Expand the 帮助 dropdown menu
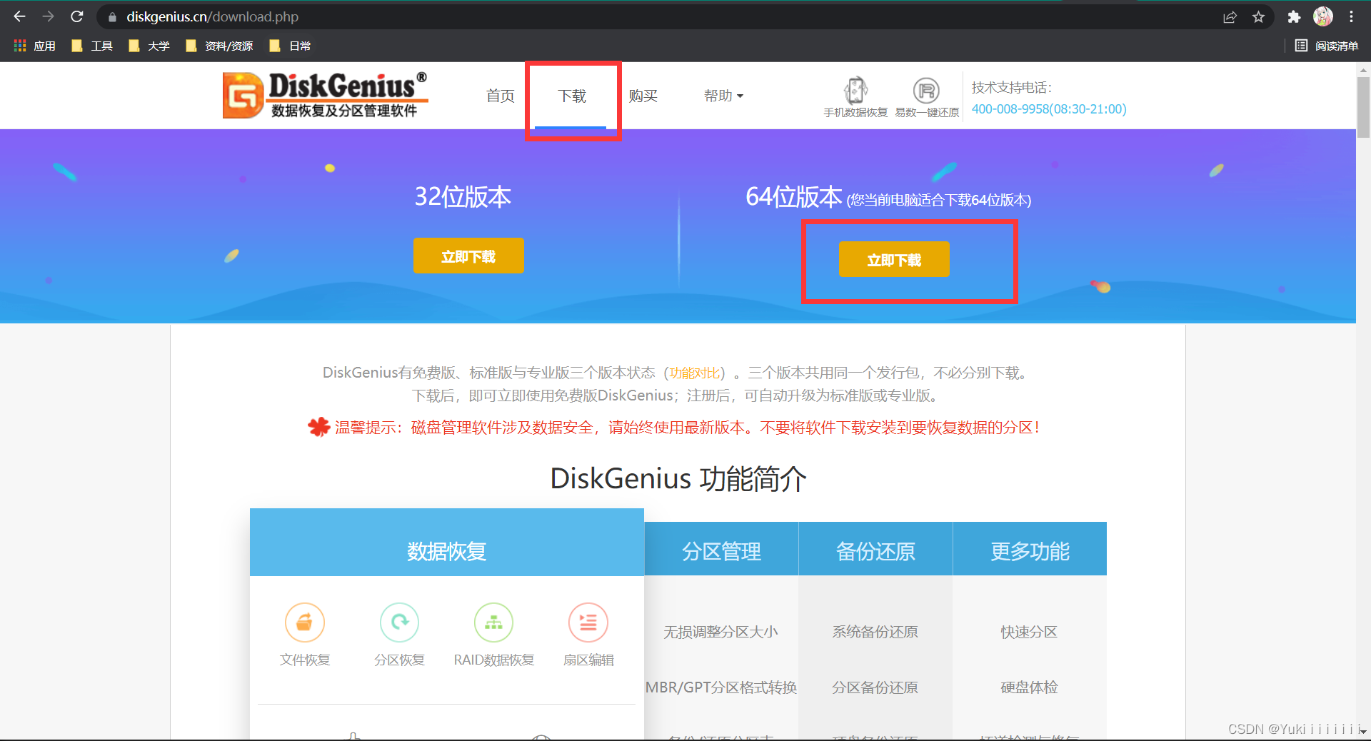 tap(723, 96)
